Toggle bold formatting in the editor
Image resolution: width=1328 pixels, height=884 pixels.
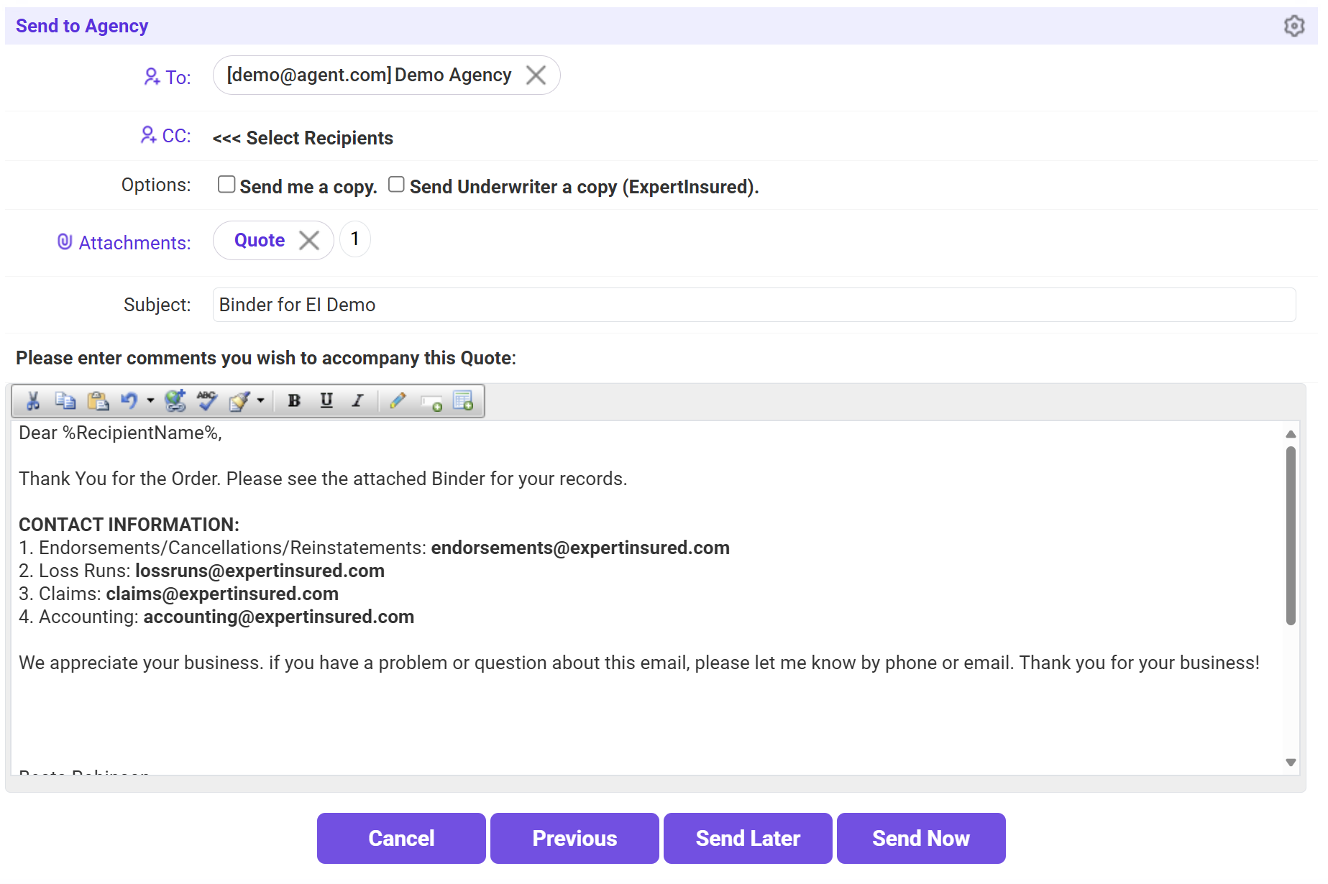[294, 401]
